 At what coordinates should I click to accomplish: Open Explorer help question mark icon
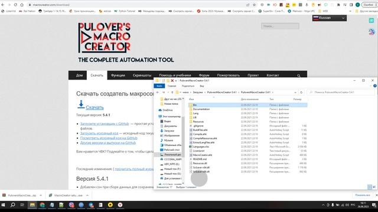pos(375,86)
